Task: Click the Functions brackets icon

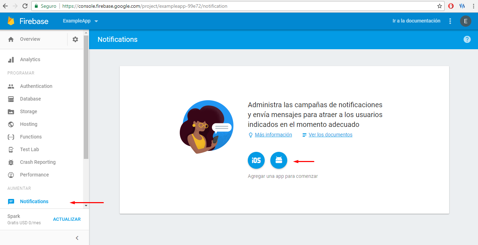Action: 11,137
